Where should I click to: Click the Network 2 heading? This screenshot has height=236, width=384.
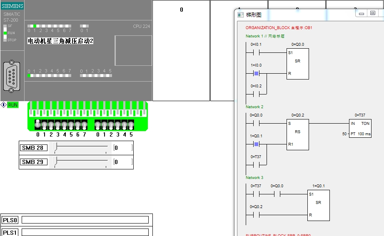(254, 107)
